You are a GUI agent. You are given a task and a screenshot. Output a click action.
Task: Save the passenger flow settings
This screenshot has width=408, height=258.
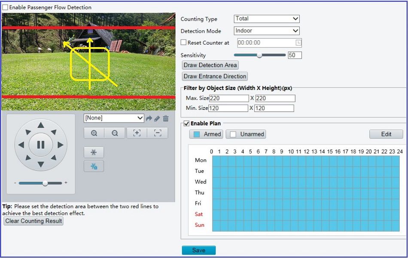[199, 250]
